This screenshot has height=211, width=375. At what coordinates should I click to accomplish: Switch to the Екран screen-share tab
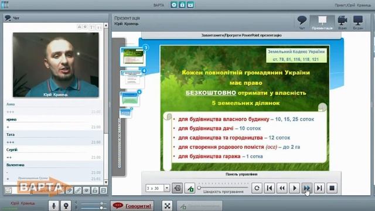(x=358, y=22)
